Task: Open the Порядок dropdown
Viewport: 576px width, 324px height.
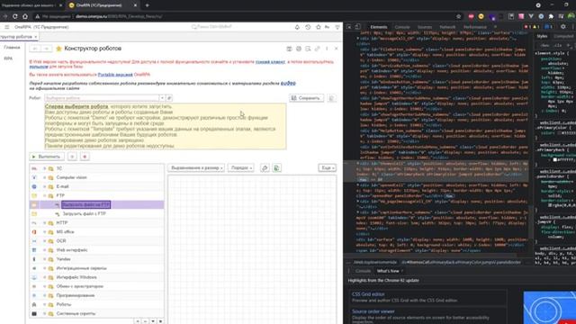Action: point(241,168)
